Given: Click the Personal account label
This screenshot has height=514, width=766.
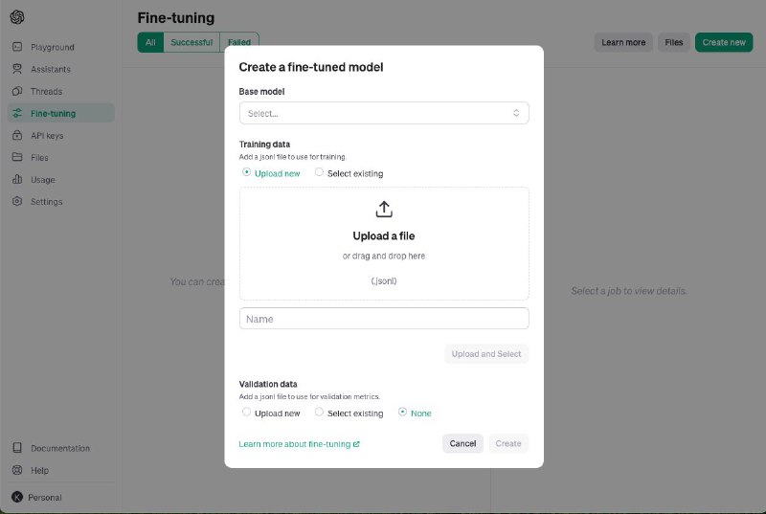Looking at the screenshot, I should click(x=44, y=498).
